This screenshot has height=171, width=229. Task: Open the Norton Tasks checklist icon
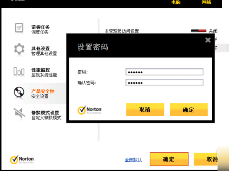click(19, 28)
